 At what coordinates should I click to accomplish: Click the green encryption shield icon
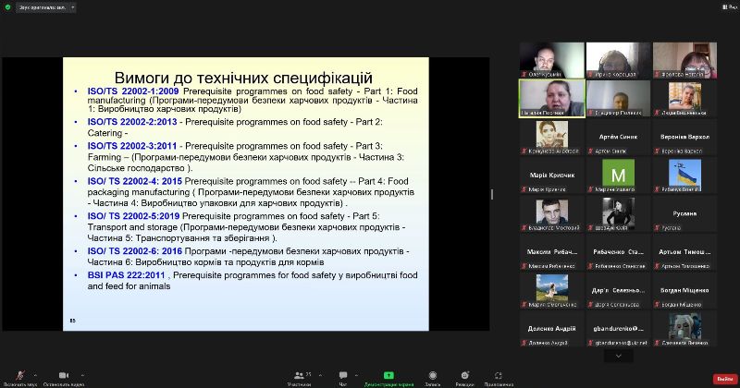7,7
